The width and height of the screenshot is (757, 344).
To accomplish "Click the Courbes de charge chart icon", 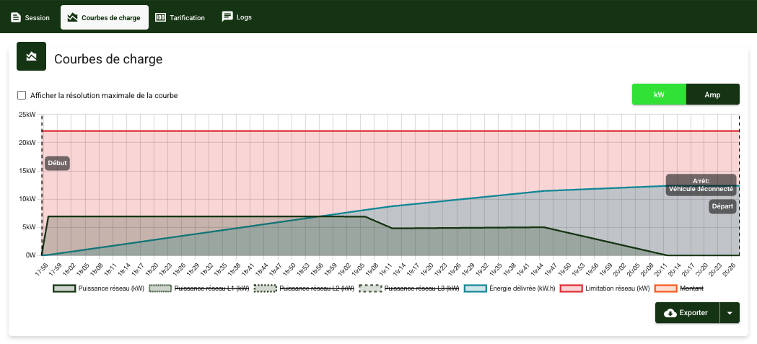I will point(72,17).
